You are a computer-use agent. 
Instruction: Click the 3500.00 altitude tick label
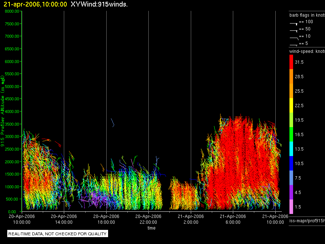(x=12, y=124)
